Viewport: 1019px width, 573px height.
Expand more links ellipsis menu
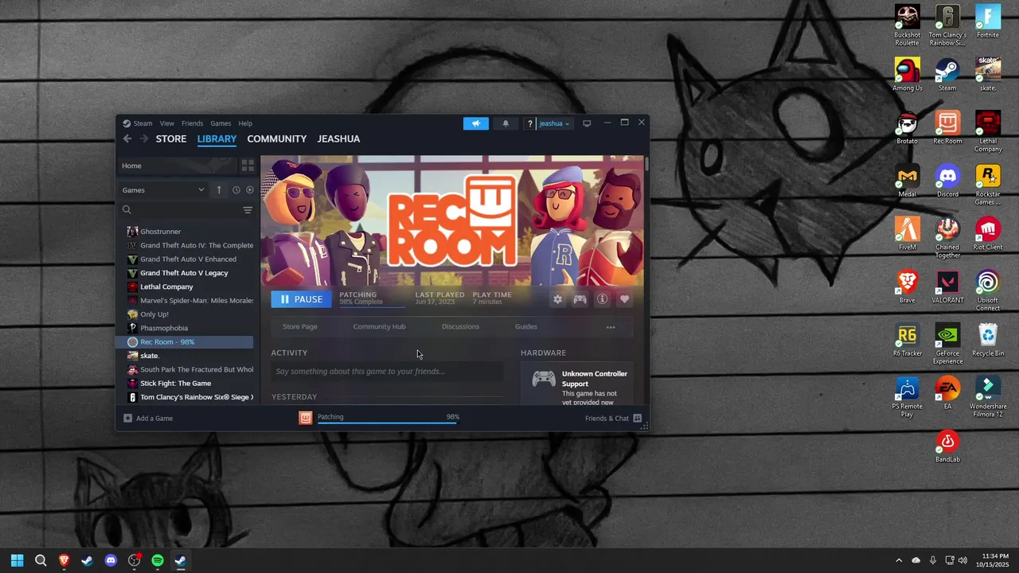coord(611,327)
